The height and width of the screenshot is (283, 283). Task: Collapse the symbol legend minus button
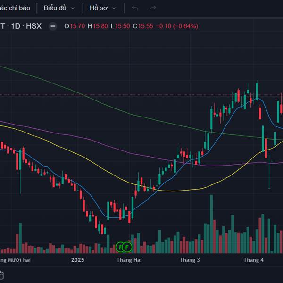coord(53,26)
